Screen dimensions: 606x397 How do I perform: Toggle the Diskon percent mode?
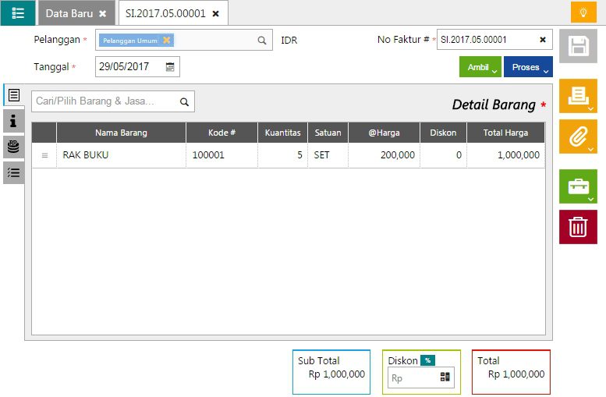coord(427,360)
